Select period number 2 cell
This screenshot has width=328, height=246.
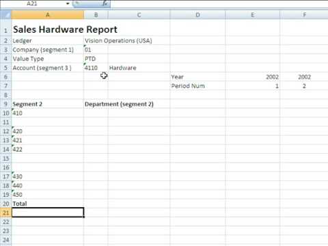tap(304, 86)
